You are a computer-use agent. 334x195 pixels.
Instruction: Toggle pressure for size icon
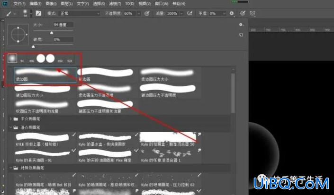tap(243, 13)
